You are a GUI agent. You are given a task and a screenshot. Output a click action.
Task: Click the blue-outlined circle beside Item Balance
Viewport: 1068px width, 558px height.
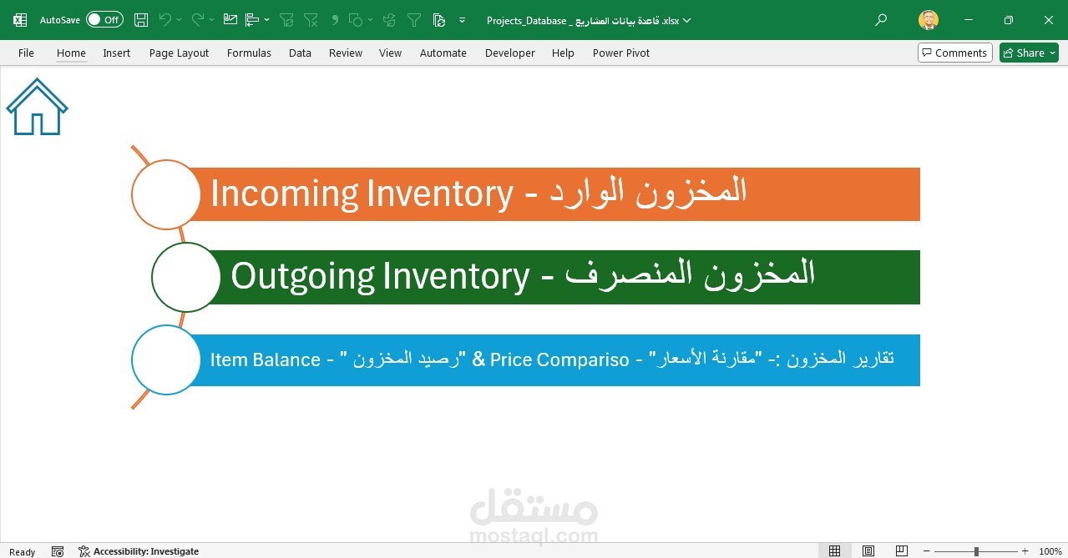(166, 359)
